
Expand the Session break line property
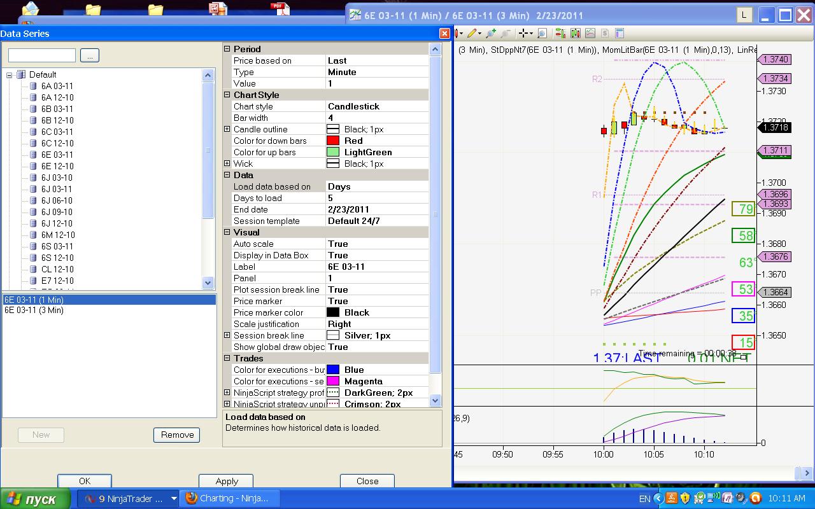pos(227,335)
